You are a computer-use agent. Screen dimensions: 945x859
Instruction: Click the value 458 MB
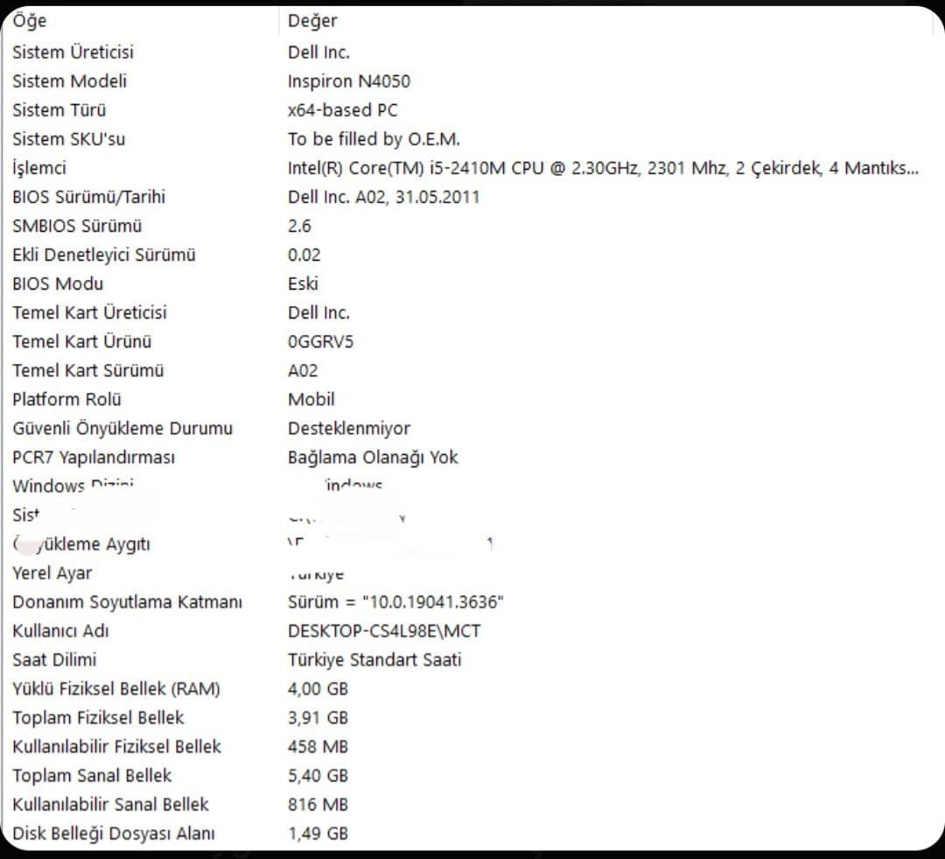point(318,746)
